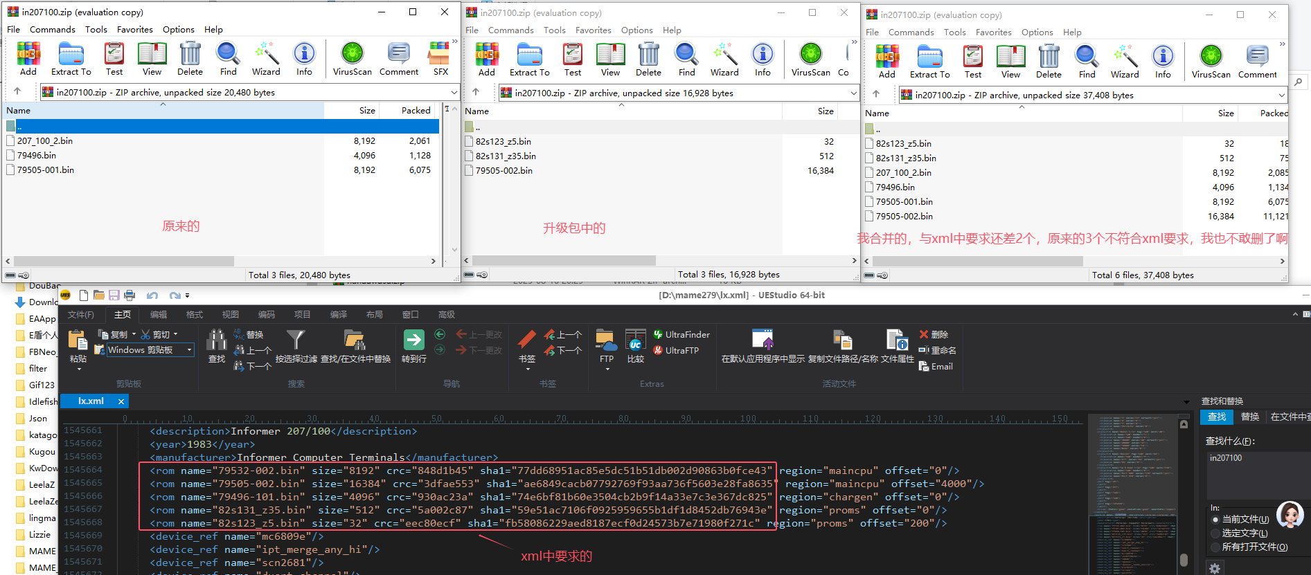Viewport: 1311px width, 575px height.
Task: Open UltraFTP from Extras group
Action: click(x=675, y=351)
